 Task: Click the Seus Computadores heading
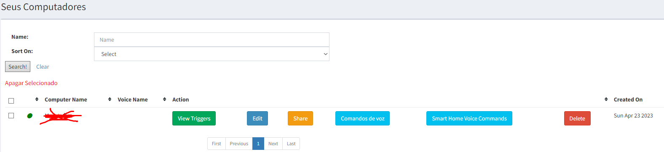(43, 7)
